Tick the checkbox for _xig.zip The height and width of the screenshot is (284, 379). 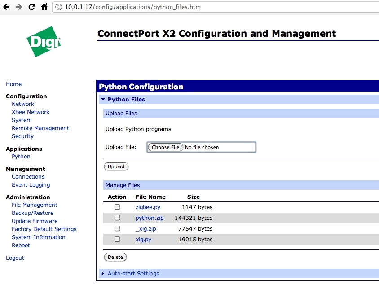[x=117, y=228]
